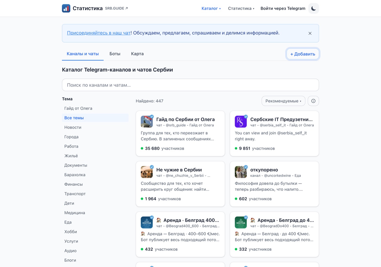
Task: Select the Все темы topic filter
Action: pos(95,118)
